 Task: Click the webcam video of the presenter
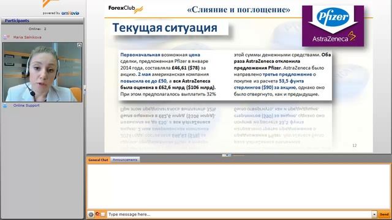[42, 72]
